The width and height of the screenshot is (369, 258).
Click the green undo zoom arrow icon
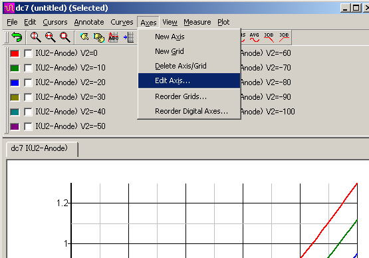[17, 37]
